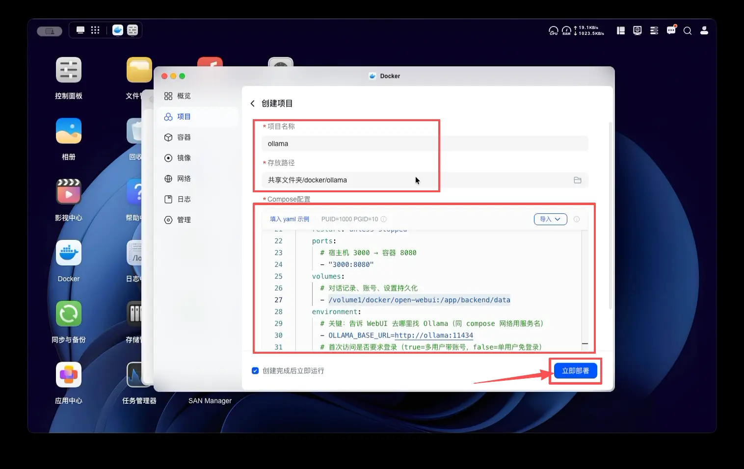Screen dimensions: 744x469
Task: Click the show desktop icon in top bar
Action: pyautogui.click(x=80, y=30)
